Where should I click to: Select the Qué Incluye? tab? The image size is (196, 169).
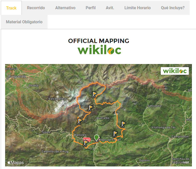click(173, 8)
